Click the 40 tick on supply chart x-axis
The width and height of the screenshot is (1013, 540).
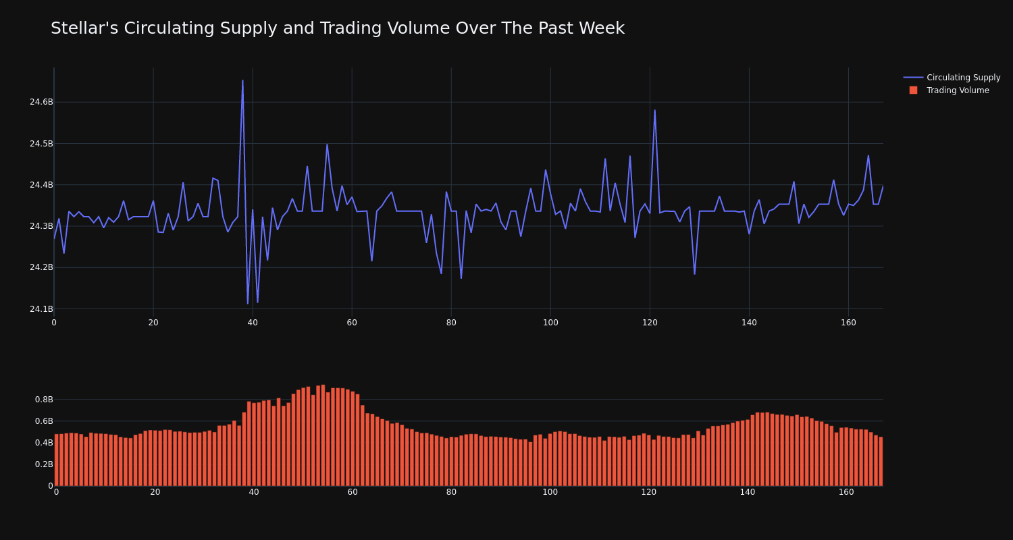(253, 323)
